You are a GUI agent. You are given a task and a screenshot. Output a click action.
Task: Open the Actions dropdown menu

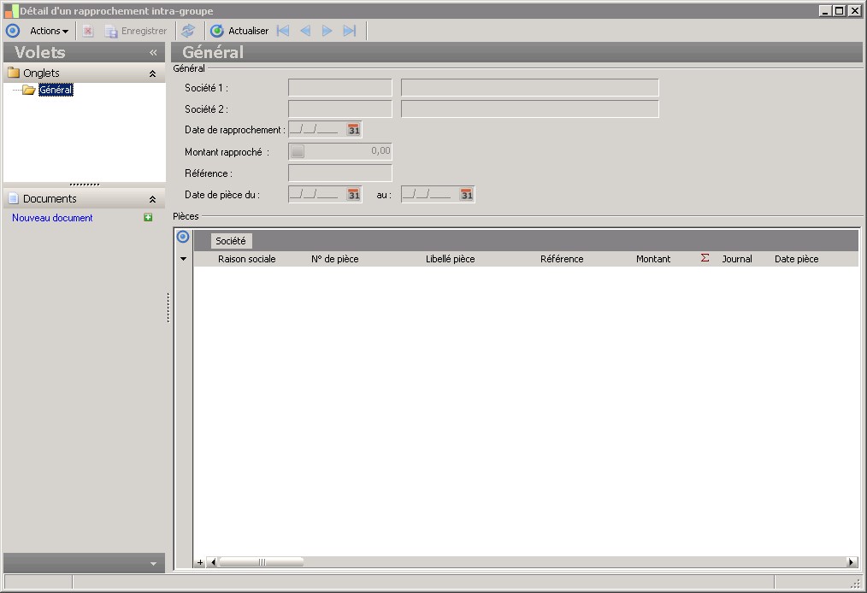coord(49,31)
